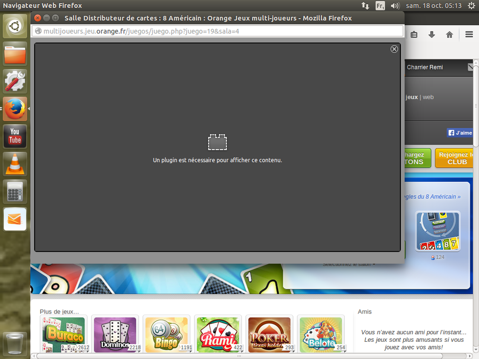This screenshot has height=359, width=479.
Task: Launch VLC media player from the launcher
Action: tap(15, 164)
